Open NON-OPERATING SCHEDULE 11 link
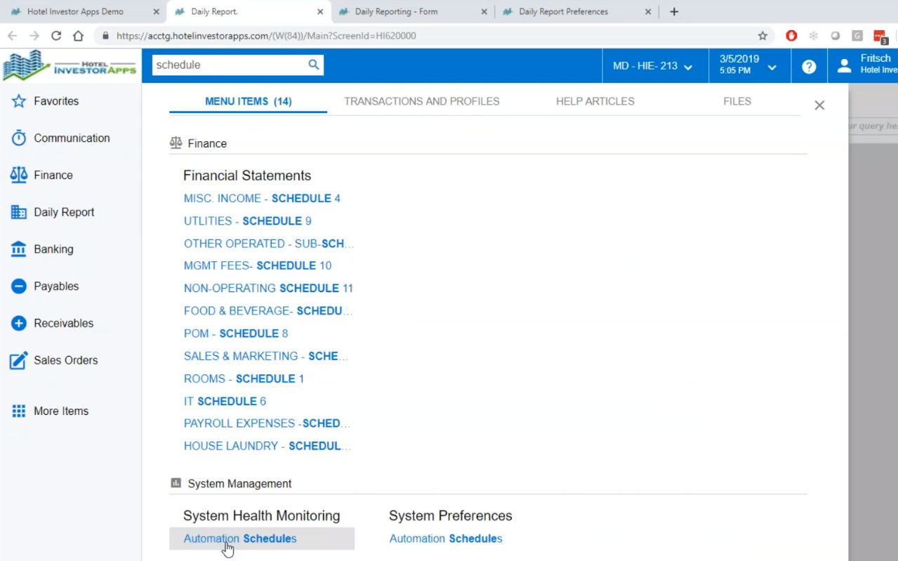This screenshot has width=898, height=561. [x=268, y=289]
